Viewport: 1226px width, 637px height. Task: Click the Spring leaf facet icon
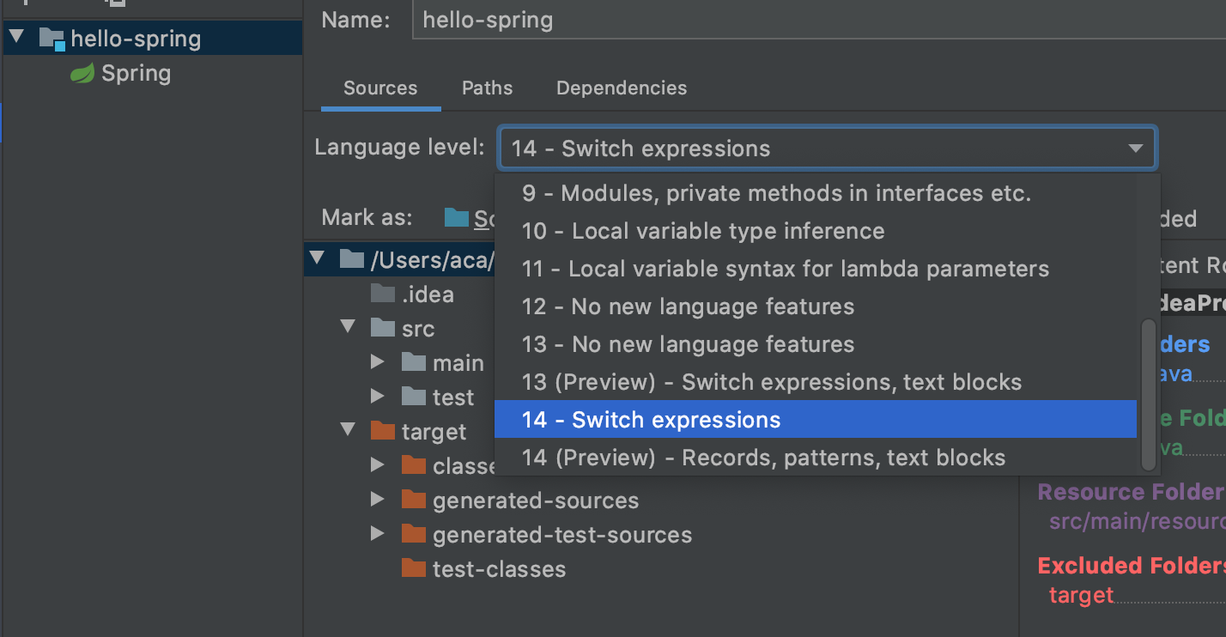tap(82, 74)
